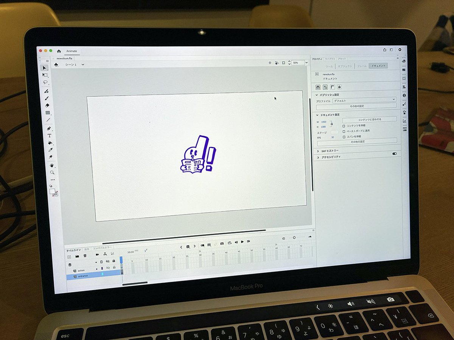Open the Edit Toolbar three-dots menu
454x340 pixels.
click(x=53, y=180)
